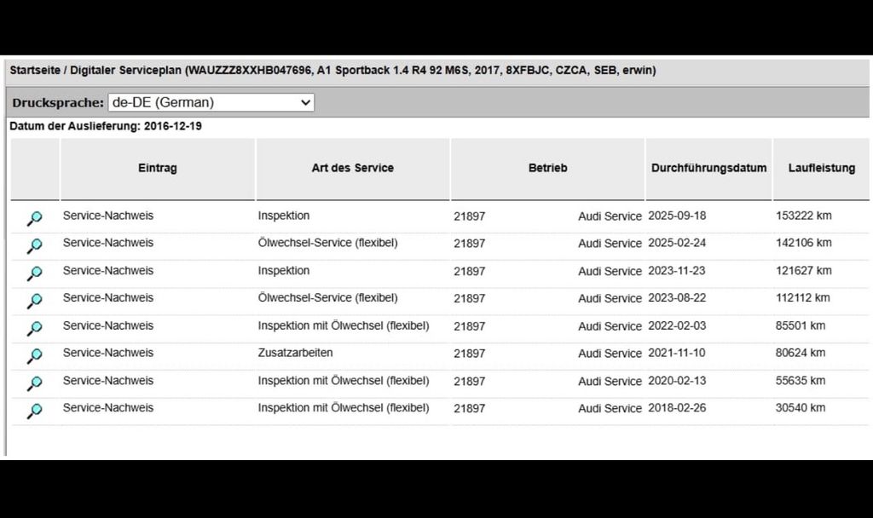873x518 pixels.
Task: Expand the Drucksprache language dropdown
Action: pos(211,102)
